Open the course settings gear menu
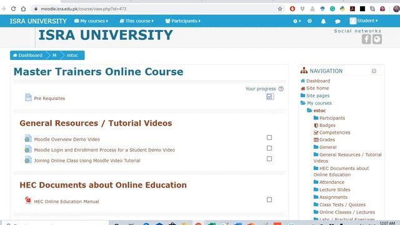Viewport: 400px width, 225px height. point(297,21)
